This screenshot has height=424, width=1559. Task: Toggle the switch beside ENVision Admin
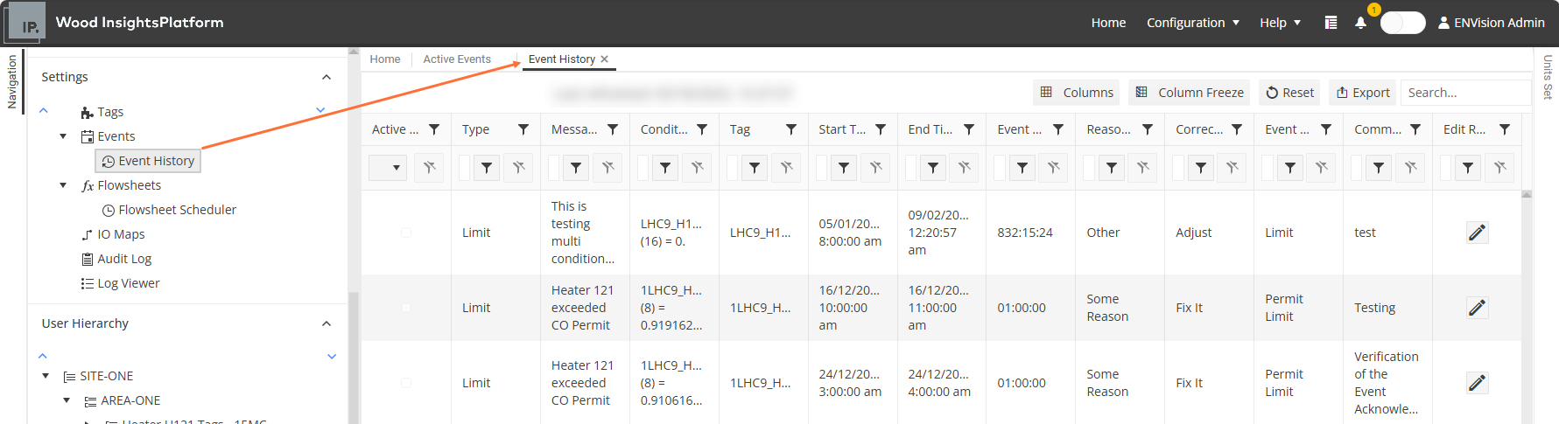pyautogui.click(x=1402, y=23)
